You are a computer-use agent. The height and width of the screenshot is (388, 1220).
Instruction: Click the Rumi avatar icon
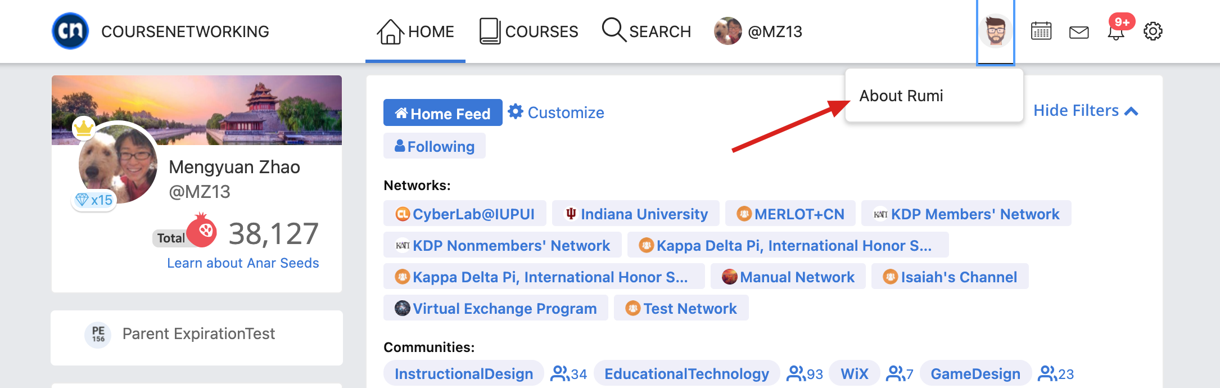click(996, 31)
